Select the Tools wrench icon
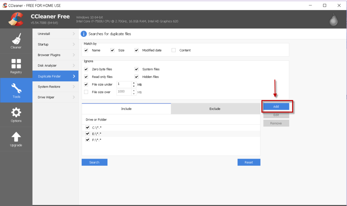The height and width of the screenshot is (206, 347). 16,88
